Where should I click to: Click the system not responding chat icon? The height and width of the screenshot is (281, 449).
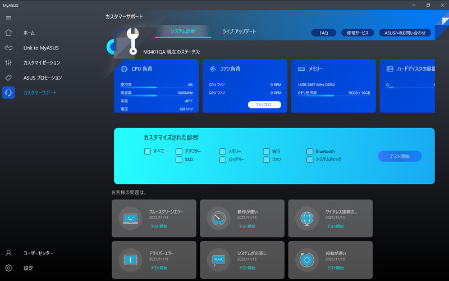[x=218, y=260]
